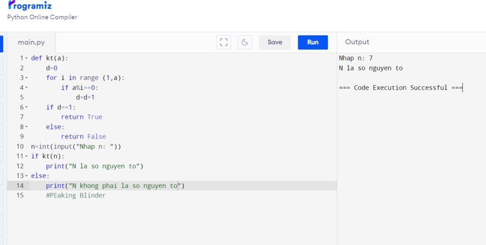
Task: Collapse the final else block at line 13
Action: point(27,176)
